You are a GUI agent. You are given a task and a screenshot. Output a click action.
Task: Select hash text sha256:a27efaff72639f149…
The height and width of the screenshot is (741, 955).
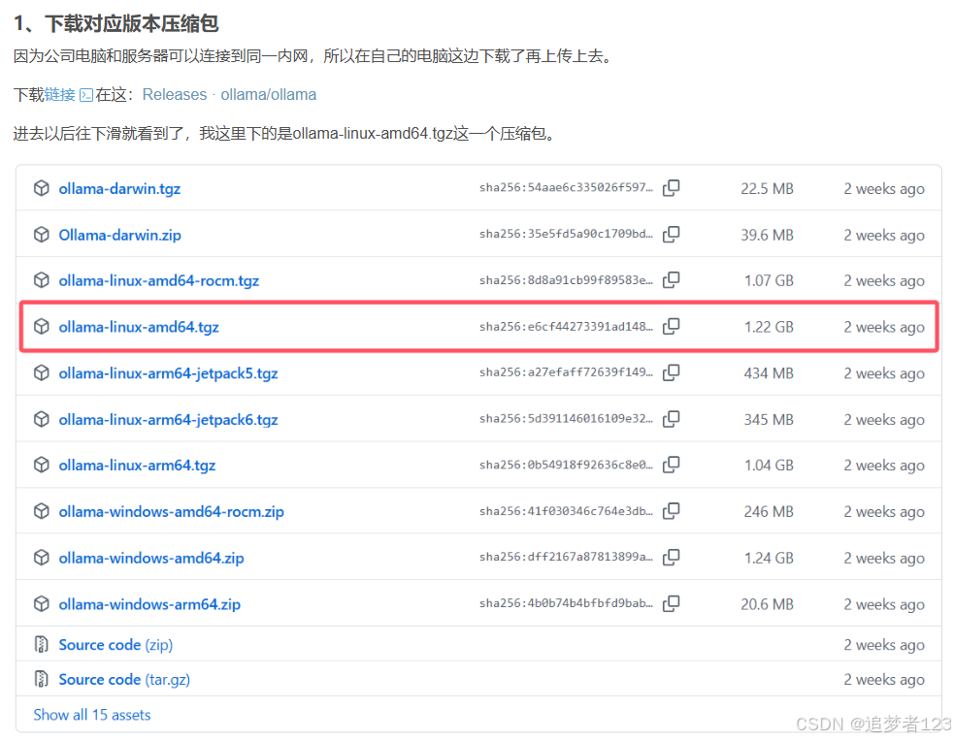coord(566,372)
